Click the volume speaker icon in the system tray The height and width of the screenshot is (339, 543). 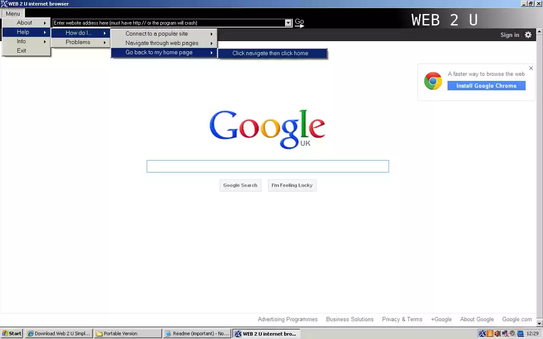click(x=497, y=333)
